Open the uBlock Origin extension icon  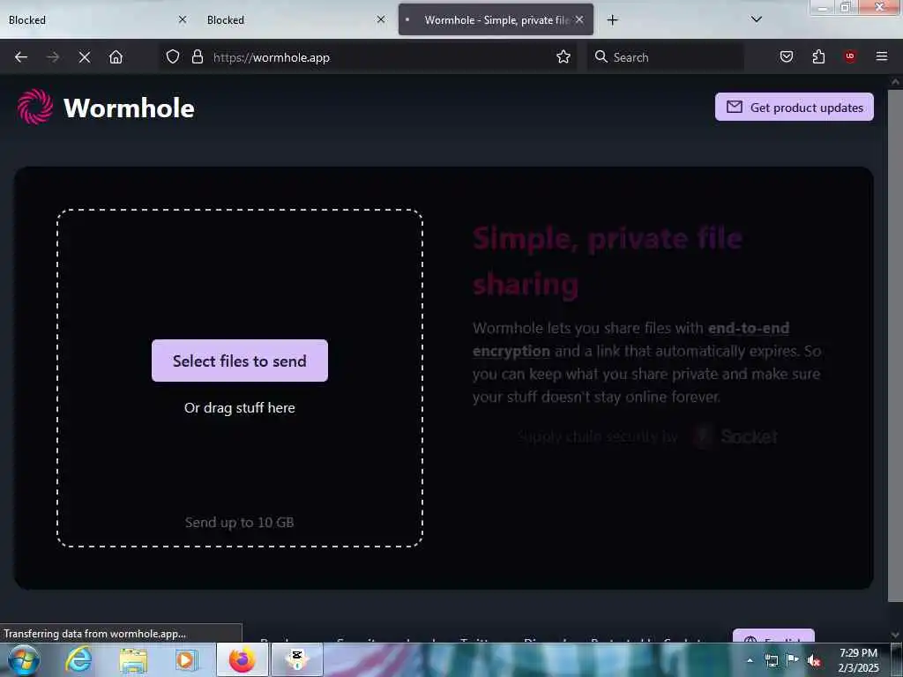tap(850, 56)
